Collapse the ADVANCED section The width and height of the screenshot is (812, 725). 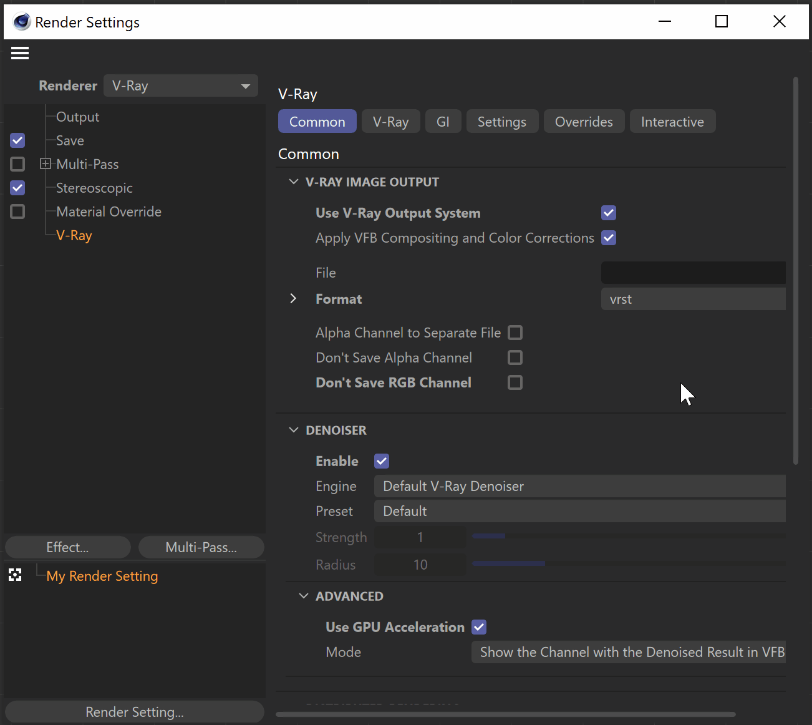(304, 596)
